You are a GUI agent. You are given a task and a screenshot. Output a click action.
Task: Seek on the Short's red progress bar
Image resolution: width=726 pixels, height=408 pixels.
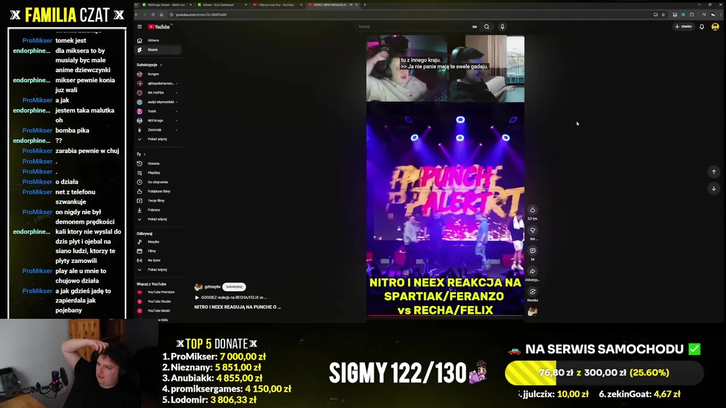coord(445,316)
